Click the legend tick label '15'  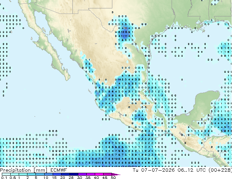tap(54, 178)
